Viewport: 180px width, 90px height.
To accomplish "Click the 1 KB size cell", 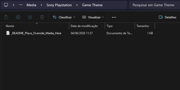I will click(x=150, y=33).
